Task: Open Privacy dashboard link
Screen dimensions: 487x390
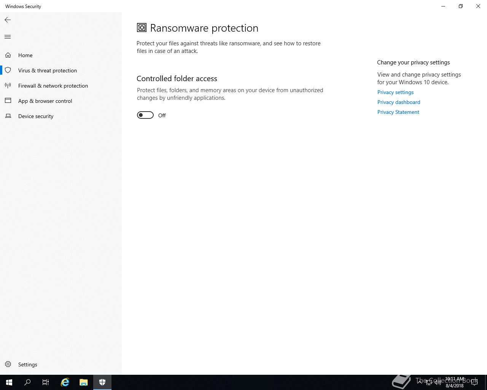Action: point(399,102)
